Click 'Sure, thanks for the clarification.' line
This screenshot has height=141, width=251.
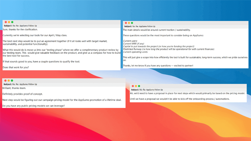[x=20, y=30]
